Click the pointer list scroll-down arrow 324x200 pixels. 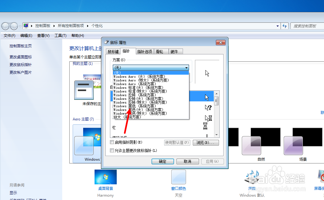(217, 135)
